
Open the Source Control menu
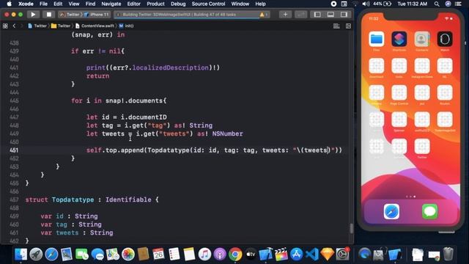click(208, 4)
